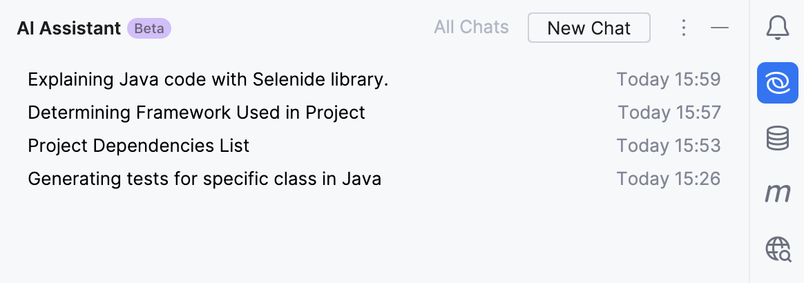Viewport: 804px width, 283px height.
Task: Select the Project Dependencies List chat
Action: point(138,146)
